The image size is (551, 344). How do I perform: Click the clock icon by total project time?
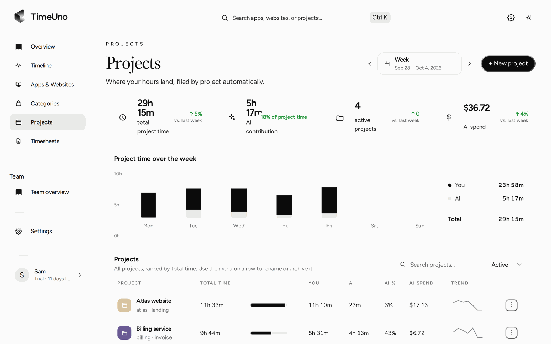[123, 117]
